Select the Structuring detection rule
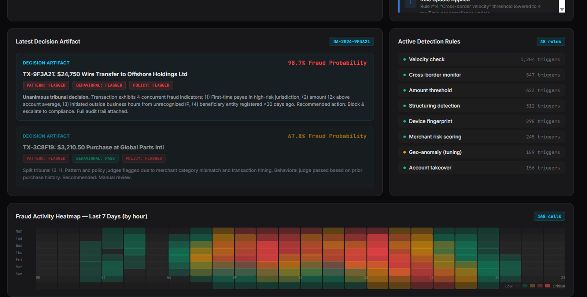This screenshot has width=587, height=297. coord(481,106)
